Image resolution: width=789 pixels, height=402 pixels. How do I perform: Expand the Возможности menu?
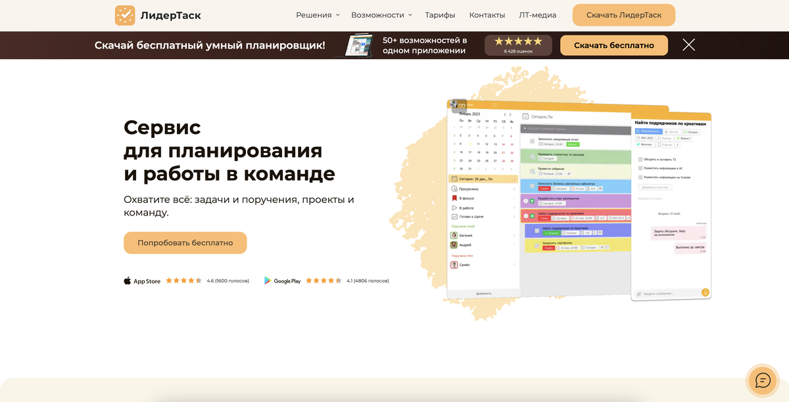point(381,15)
